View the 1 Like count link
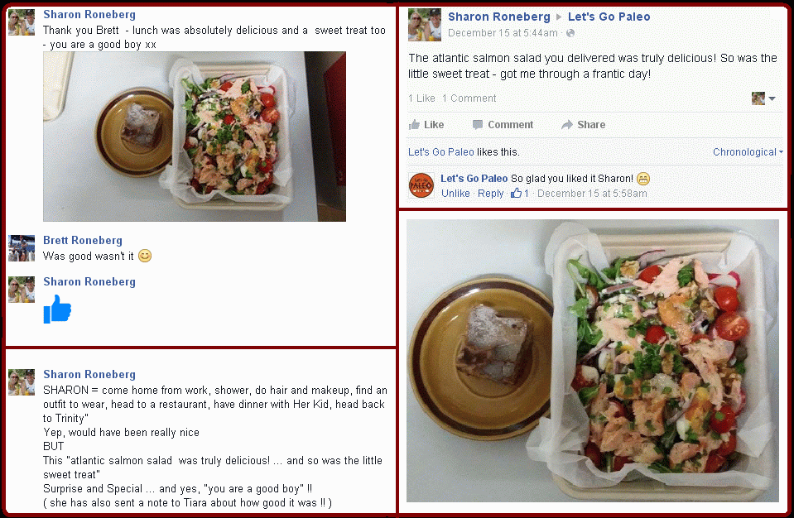794x518 pixels. coord(421,98)
